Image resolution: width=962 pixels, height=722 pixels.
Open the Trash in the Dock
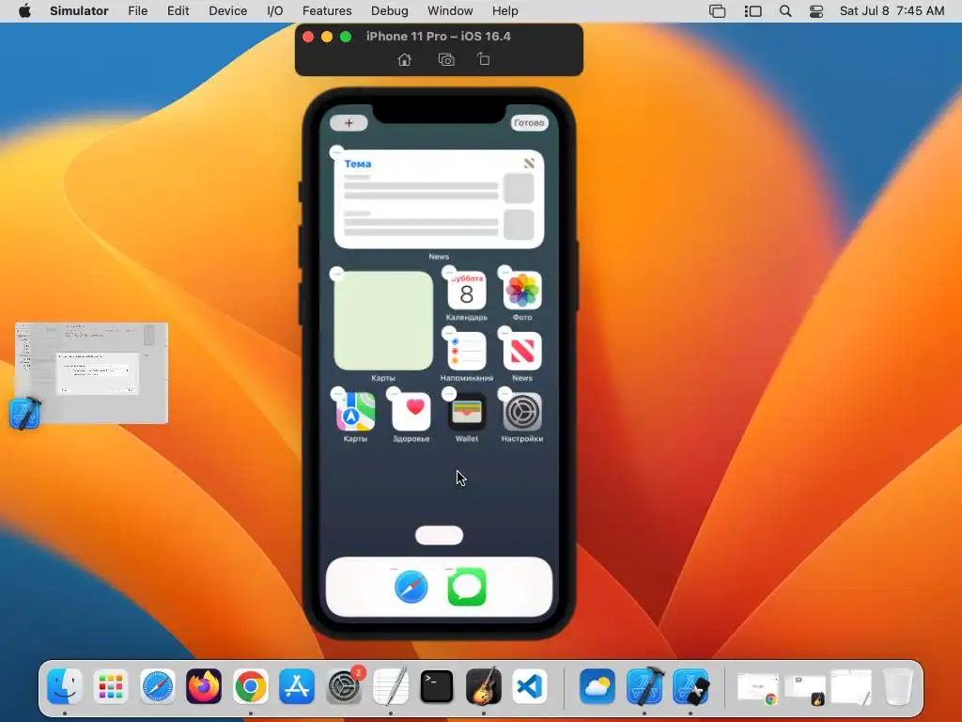(898, 685)
